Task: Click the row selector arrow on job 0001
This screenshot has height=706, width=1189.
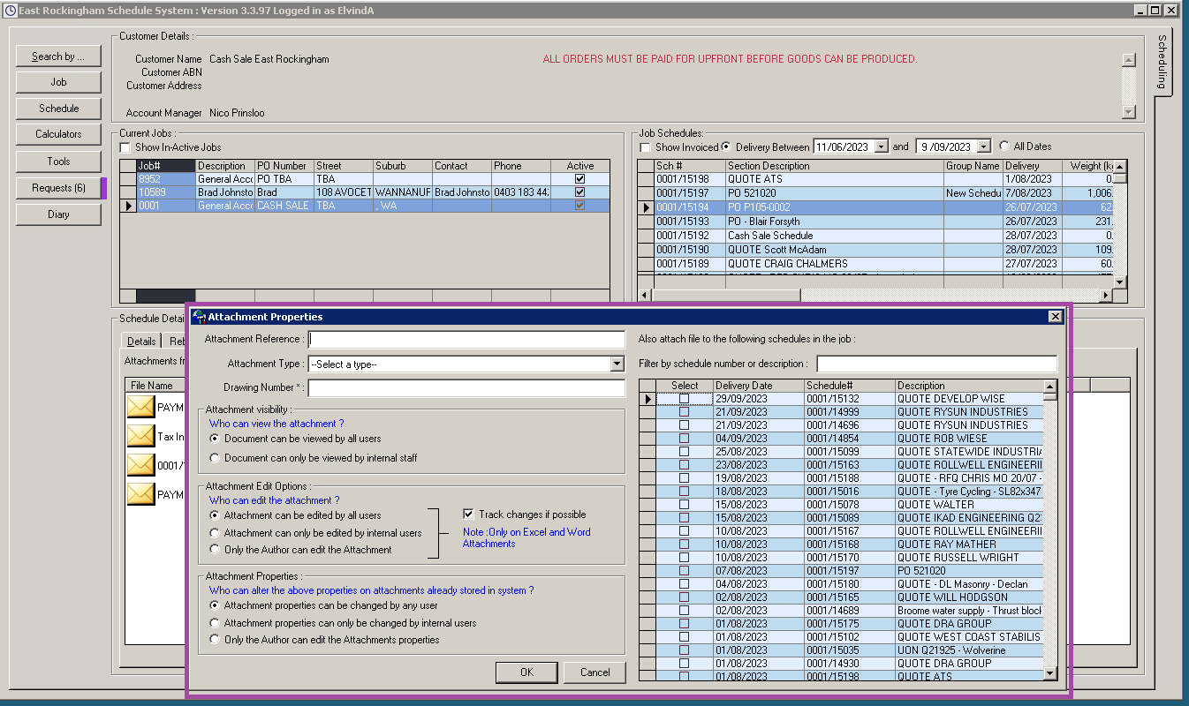Action: pyautogui.click(x=127, y=205)
